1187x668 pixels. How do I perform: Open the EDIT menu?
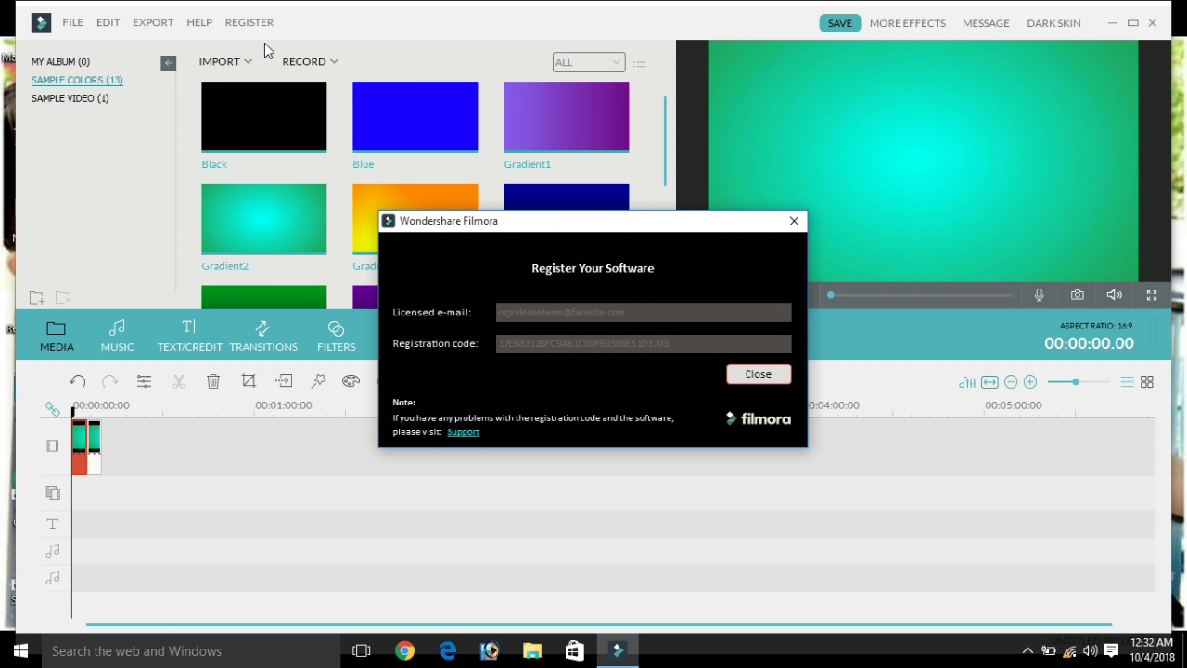pyautogui.click(x=108, y=22)
